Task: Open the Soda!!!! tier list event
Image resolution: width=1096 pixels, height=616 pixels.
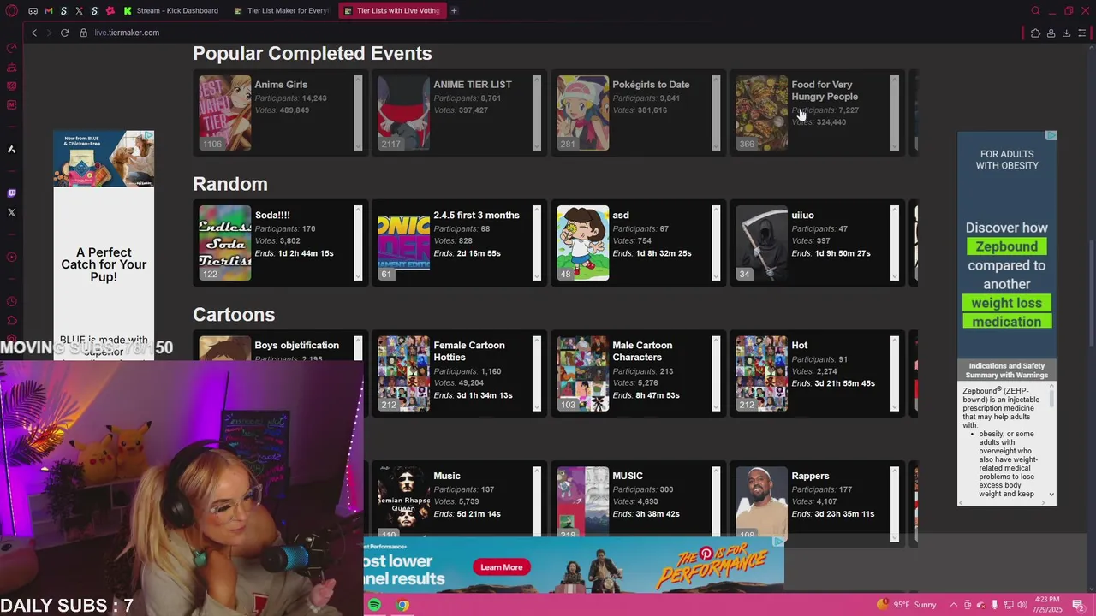Action: click(x=280, y=243)
